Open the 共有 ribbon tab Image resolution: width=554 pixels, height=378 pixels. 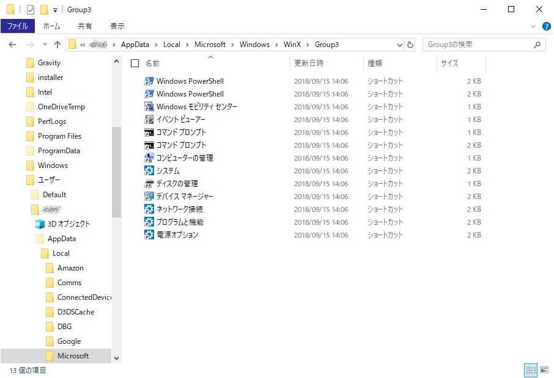[x=85, y=26]
